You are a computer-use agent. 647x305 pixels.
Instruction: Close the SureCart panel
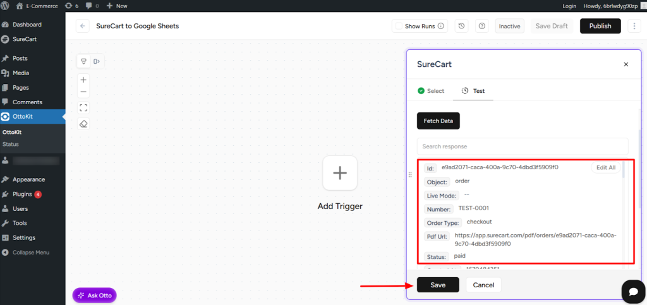click(x=626, y=64)
